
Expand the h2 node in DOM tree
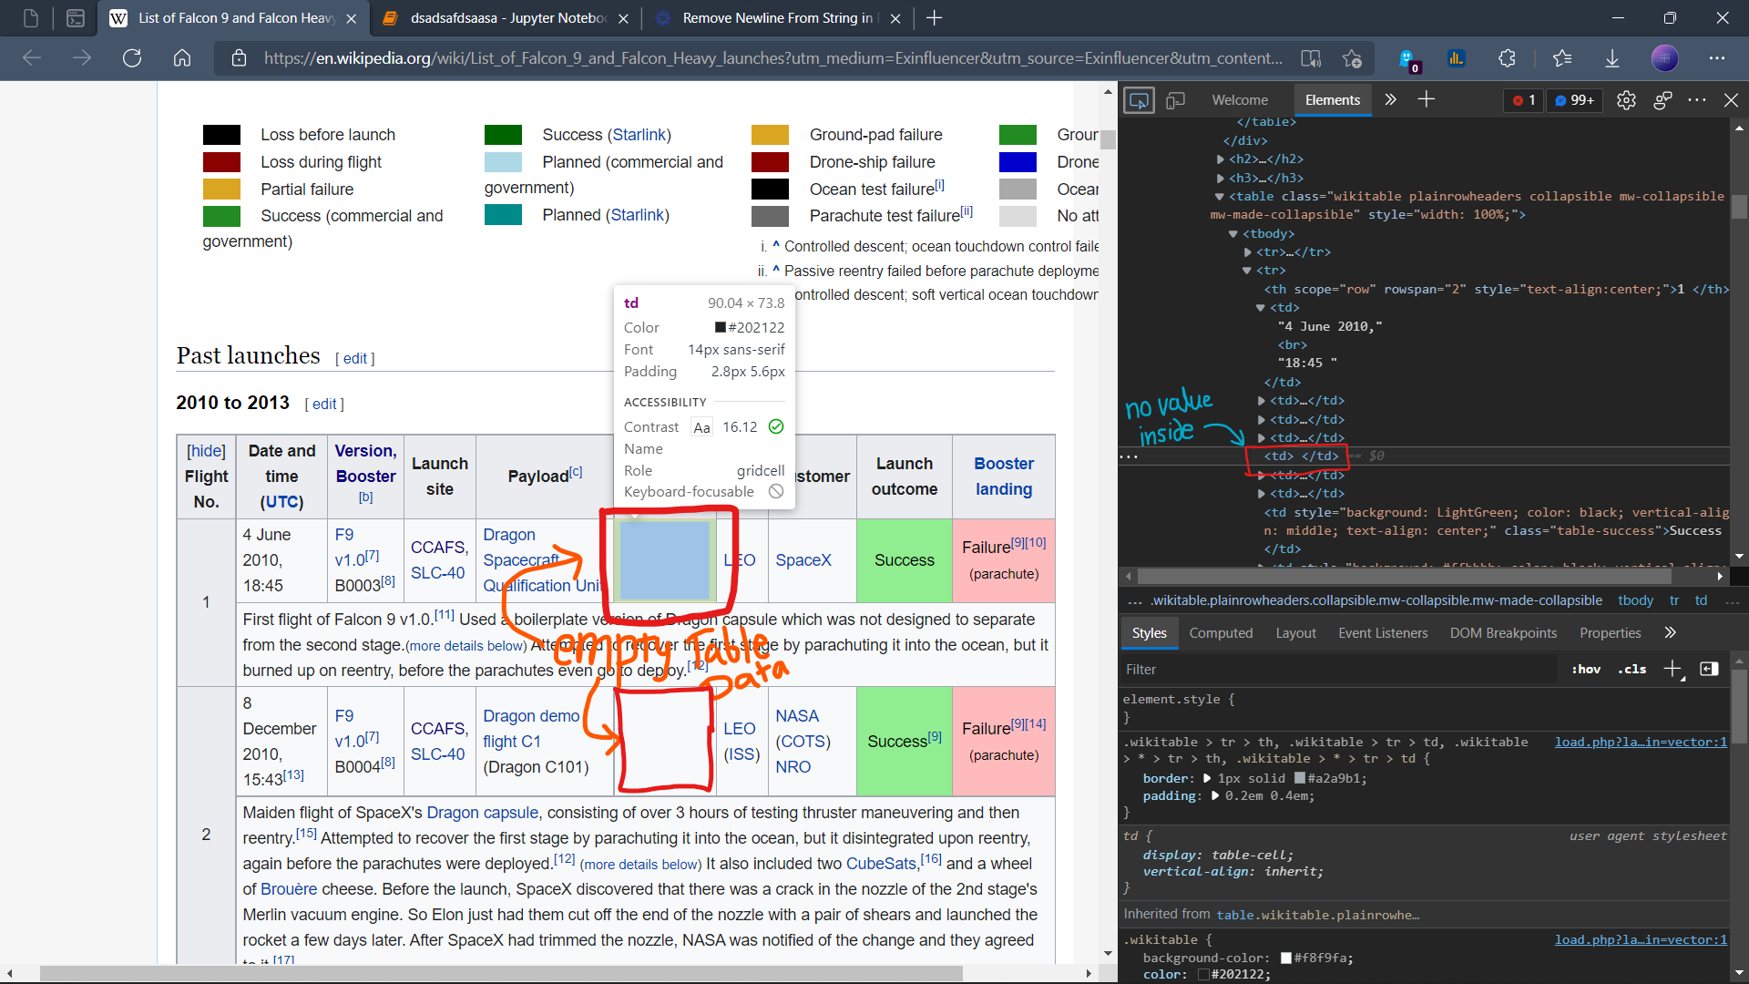tap(1221, 159)
